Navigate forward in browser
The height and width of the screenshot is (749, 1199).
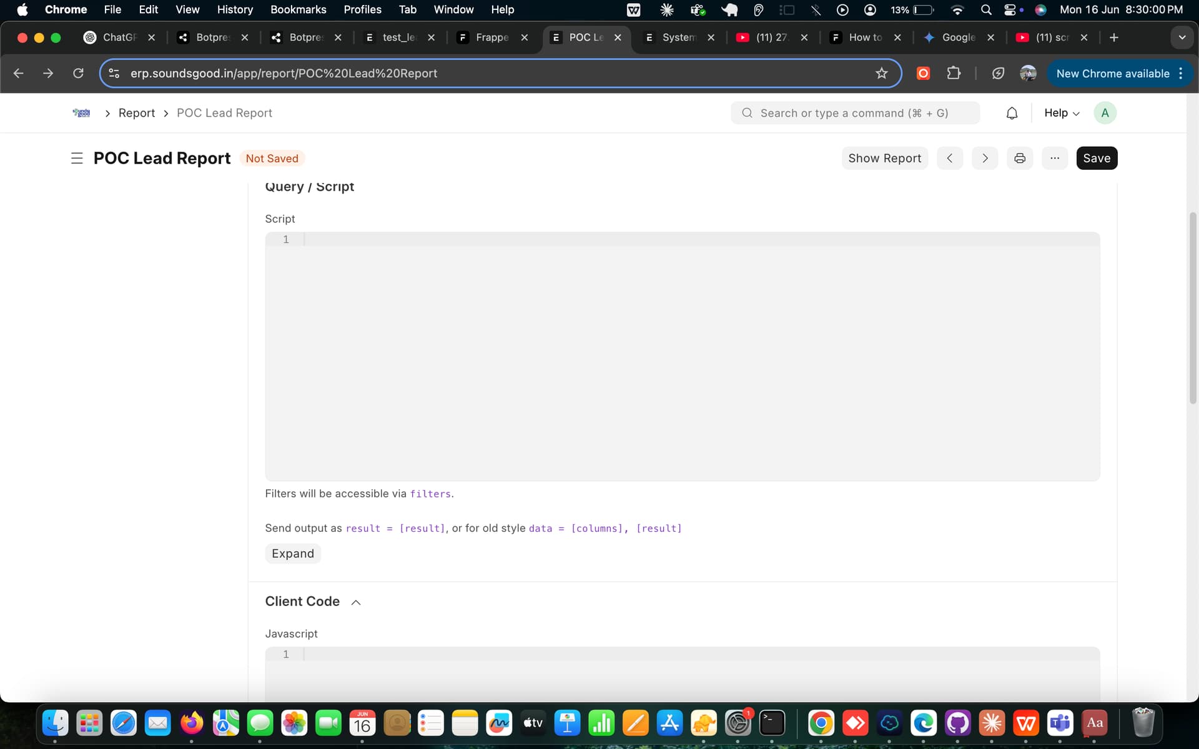pos(48,74)
